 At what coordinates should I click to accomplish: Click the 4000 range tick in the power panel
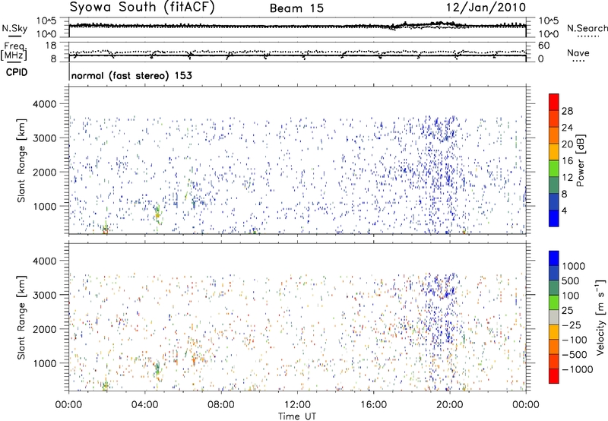pyautogui.click(x=45, y=104)
